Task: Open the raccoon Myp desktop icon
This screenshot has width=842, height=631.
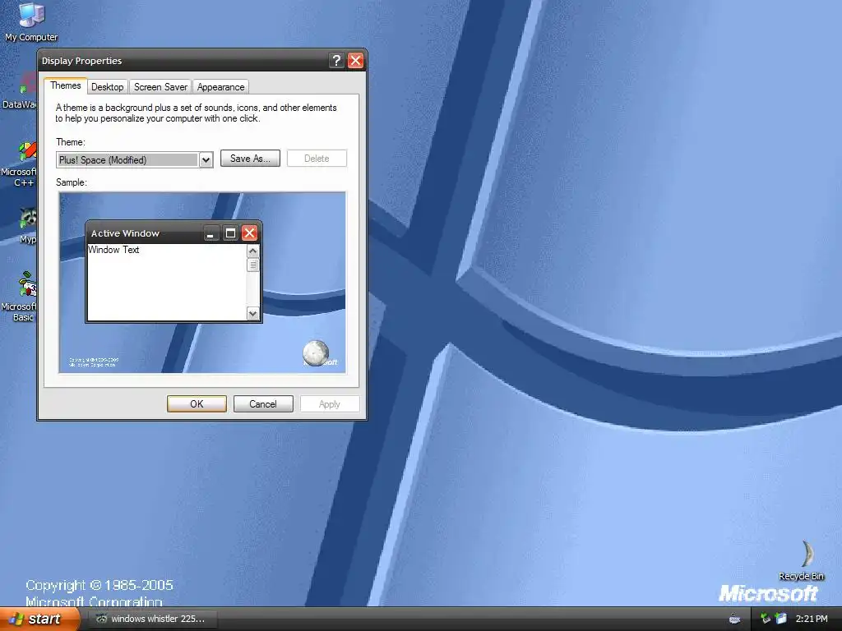Action: coord(27,225)
